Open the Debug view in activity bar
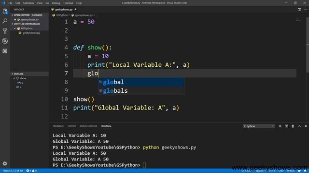The image size is (309, 173). coord(5,41)
